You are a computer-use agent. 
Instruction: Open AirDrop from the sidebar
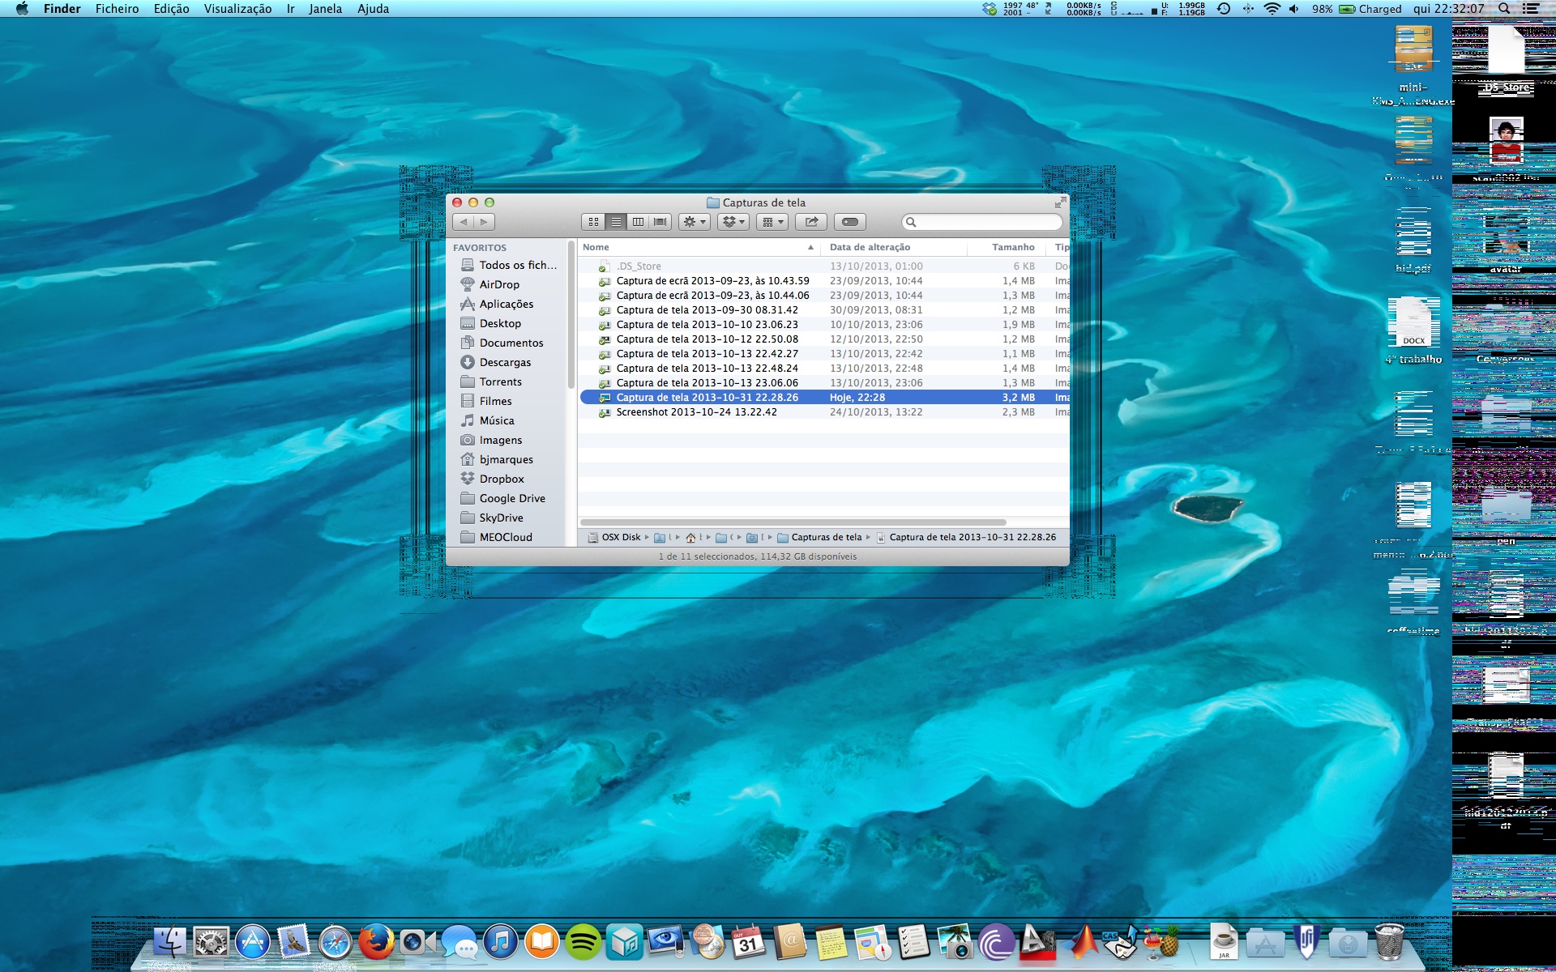pyautogui.click(x=498, y=285)
